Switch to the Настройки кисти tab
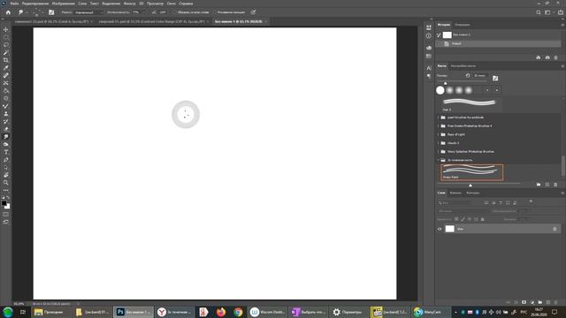The width and height of the screenshot is (566, 318). click(x=463, y=66)
